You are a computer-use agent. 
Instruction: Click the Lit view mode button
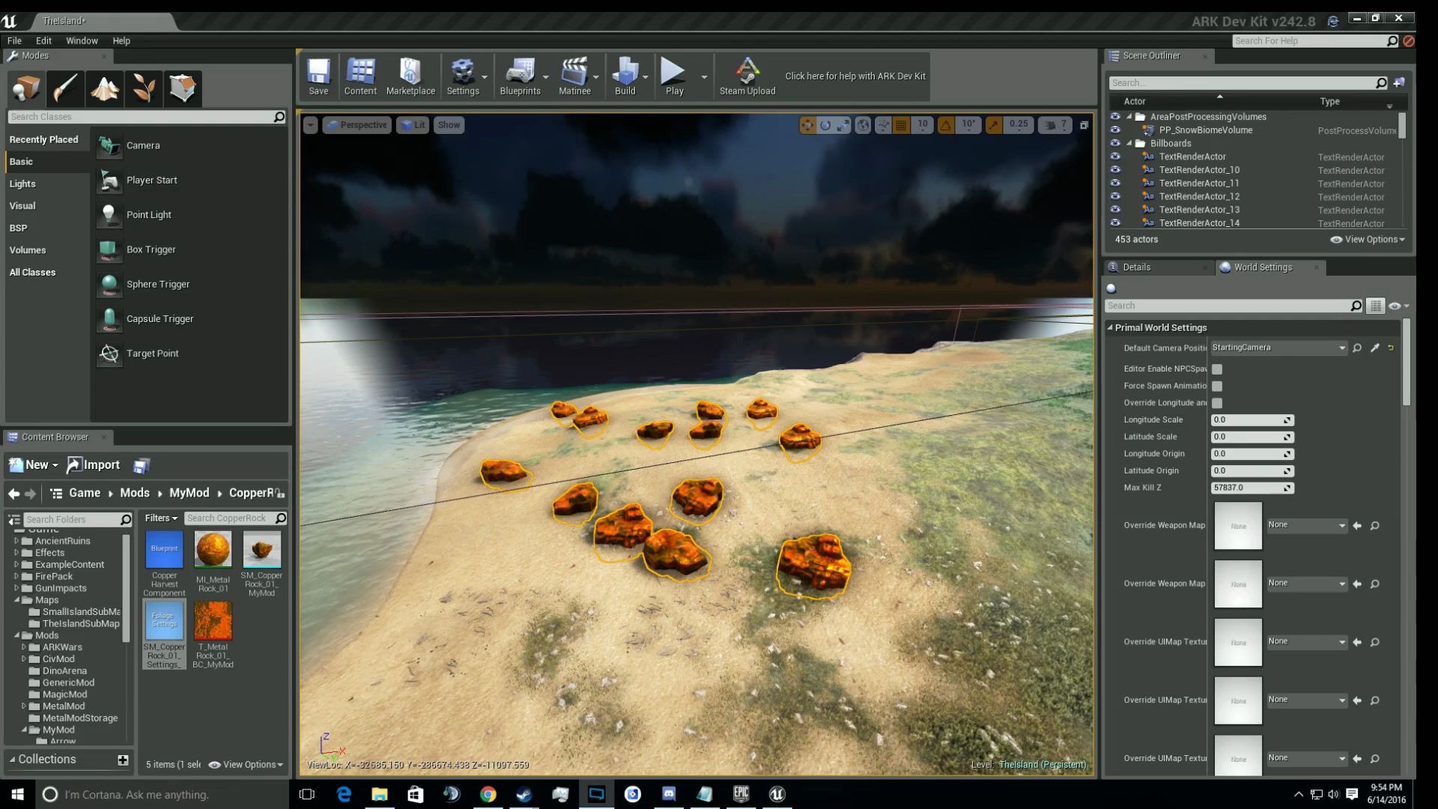pos(413,125)
